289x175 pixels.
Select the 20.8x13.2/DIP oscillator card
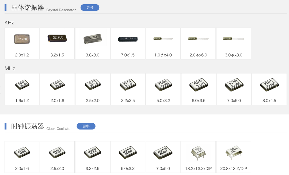click(234, 157)
